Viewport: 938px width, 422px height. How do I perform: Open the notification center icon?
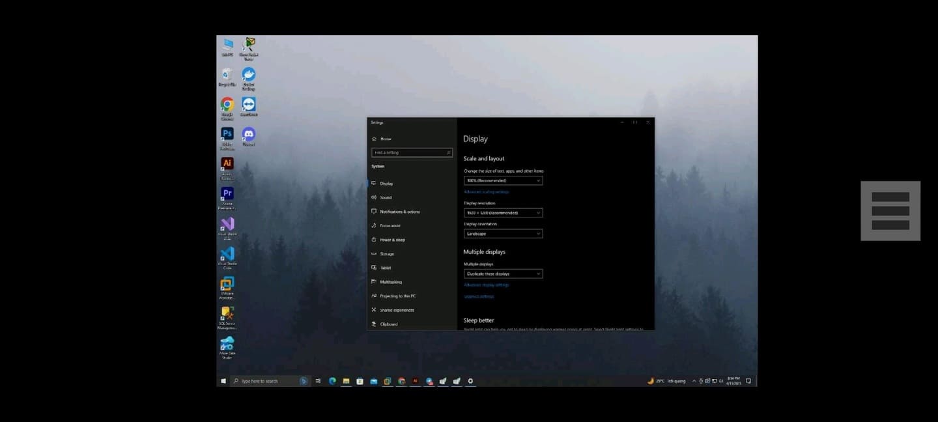(748, 381)
